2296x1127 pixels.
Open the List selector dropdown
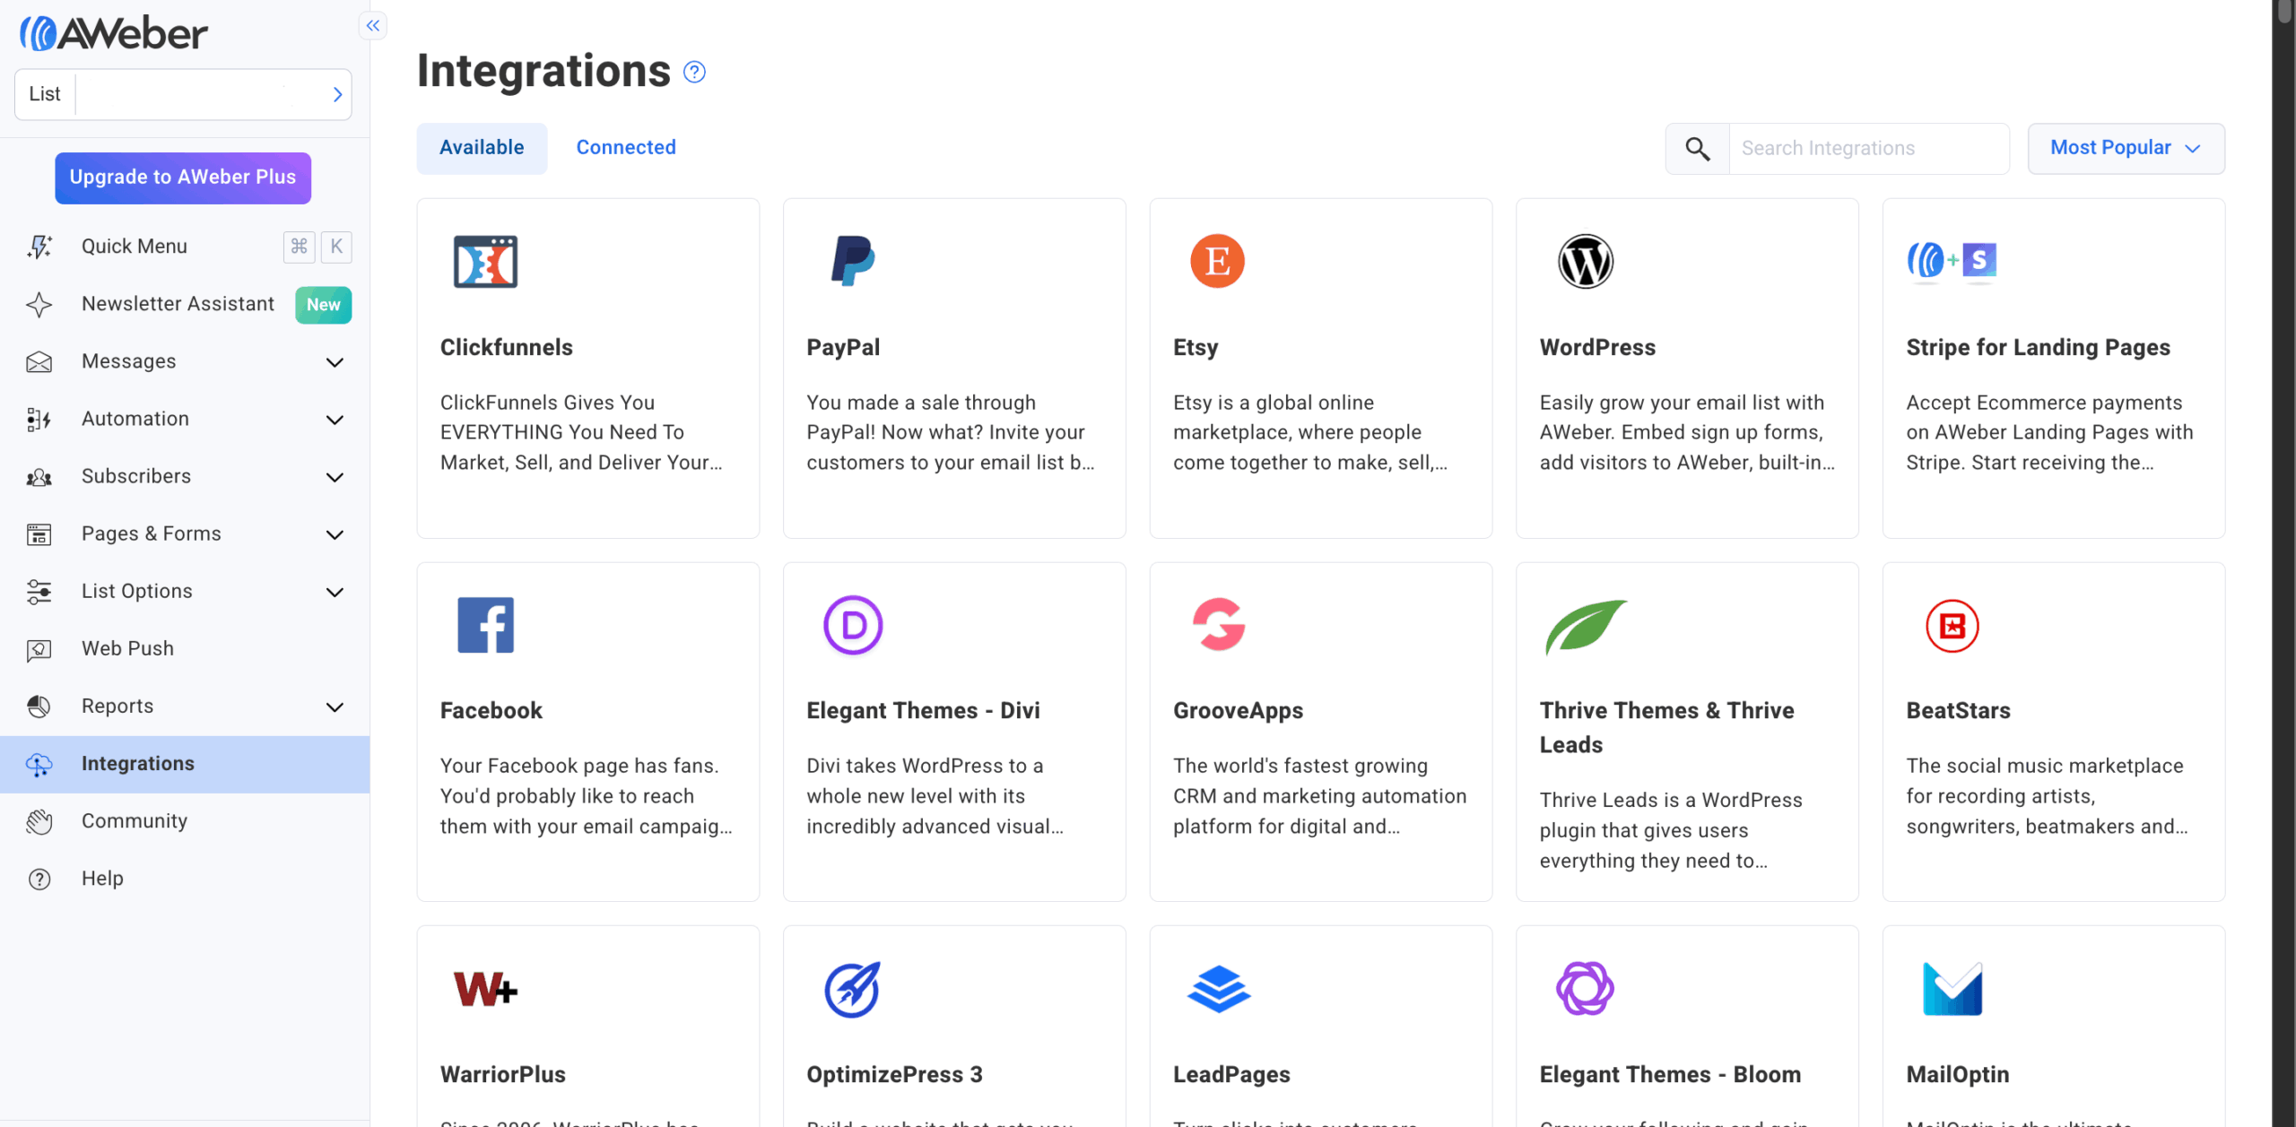[183, 94]
